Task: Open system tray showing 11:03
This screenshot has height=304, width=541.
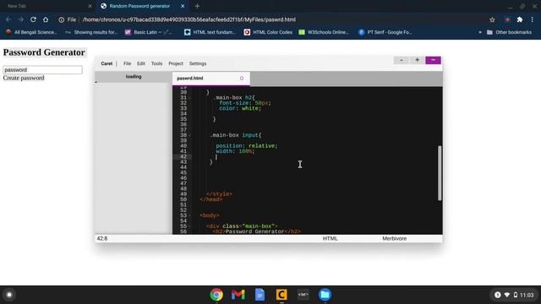Action: pos(514,295)
